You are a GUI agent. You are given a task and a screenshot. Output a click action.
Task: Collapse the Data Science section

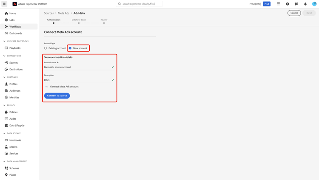(4, 133)
